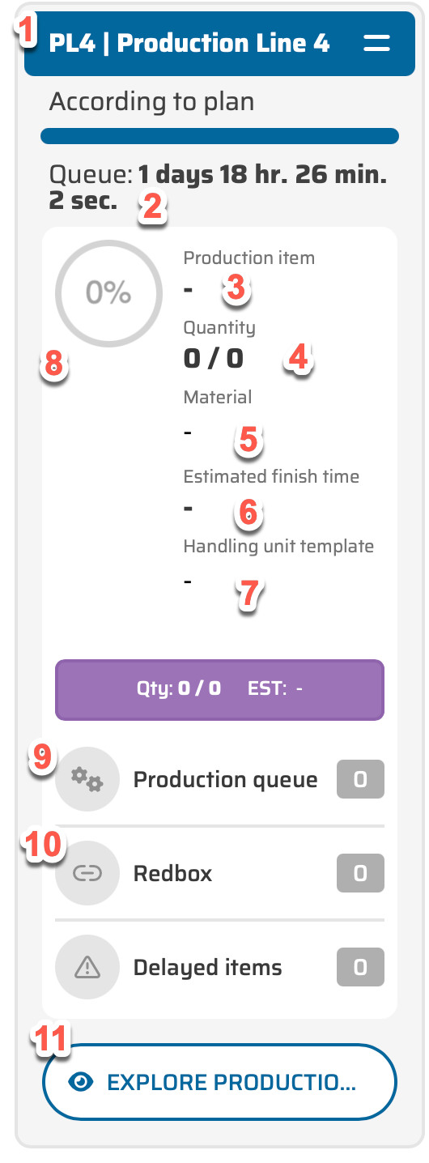The height and width of the screenshot is (1163, 429).
Task: Click the Production queue count badge
Action: tap(360, 780)
